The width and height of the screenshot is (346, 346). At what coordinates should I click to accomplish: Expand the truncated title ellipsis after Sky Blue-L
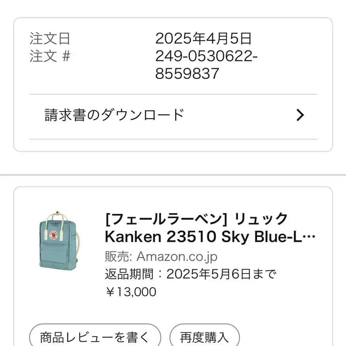tap(311, 237)
